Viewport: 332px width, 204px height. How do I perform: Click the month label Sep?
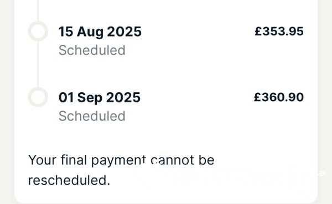90,98
